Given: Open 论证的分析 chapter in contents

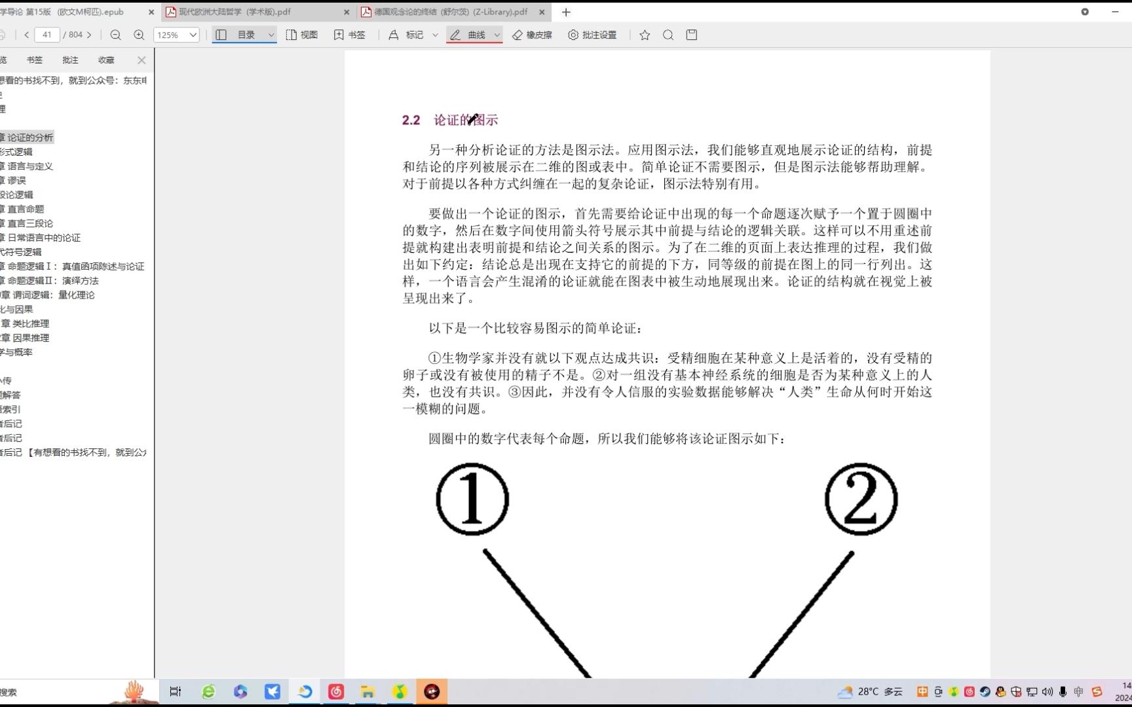Looking at the screenshot, I should click(27, 137).
